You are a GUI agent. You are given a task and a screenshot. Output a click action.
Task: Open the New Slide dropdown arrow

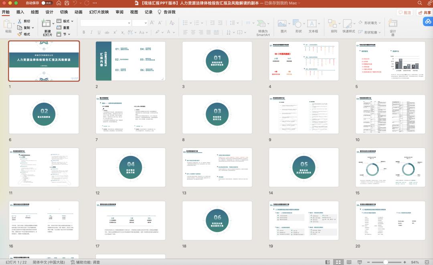[53, 24]
